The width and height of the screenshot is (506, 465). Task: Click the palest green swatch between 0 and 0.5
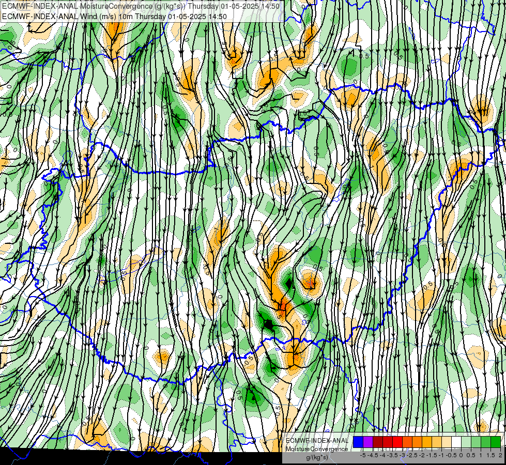point(466,442)
